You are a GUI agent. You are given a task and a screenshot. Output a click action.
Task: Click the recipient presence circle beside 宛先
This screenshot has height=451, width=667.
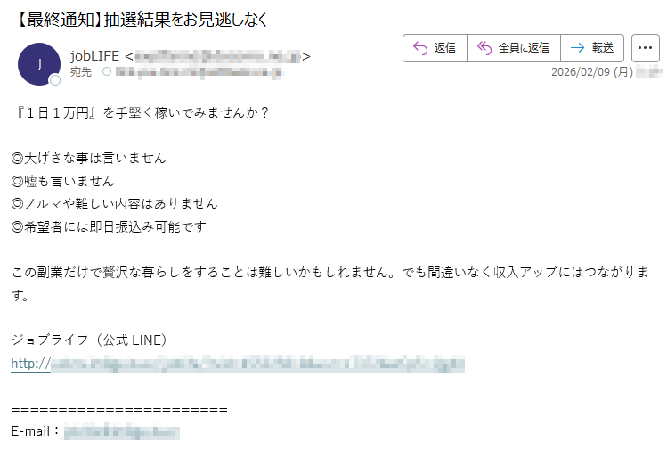[x=107, y=71]
